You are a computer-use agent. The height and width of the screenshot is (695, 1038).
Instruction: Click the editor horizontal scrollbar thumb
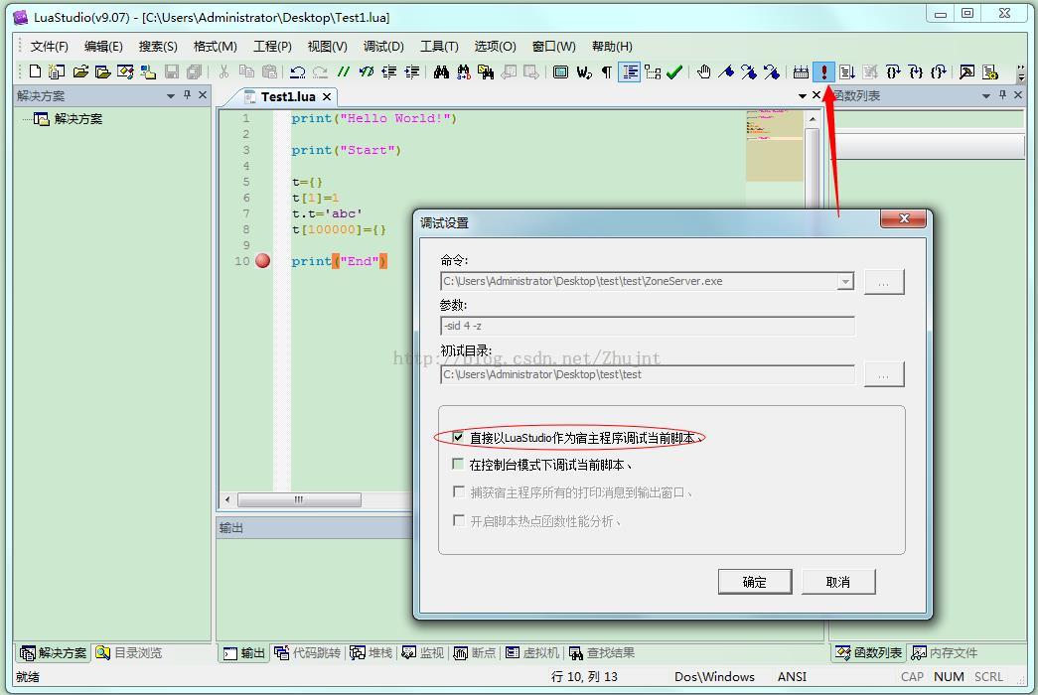point(299,499)
